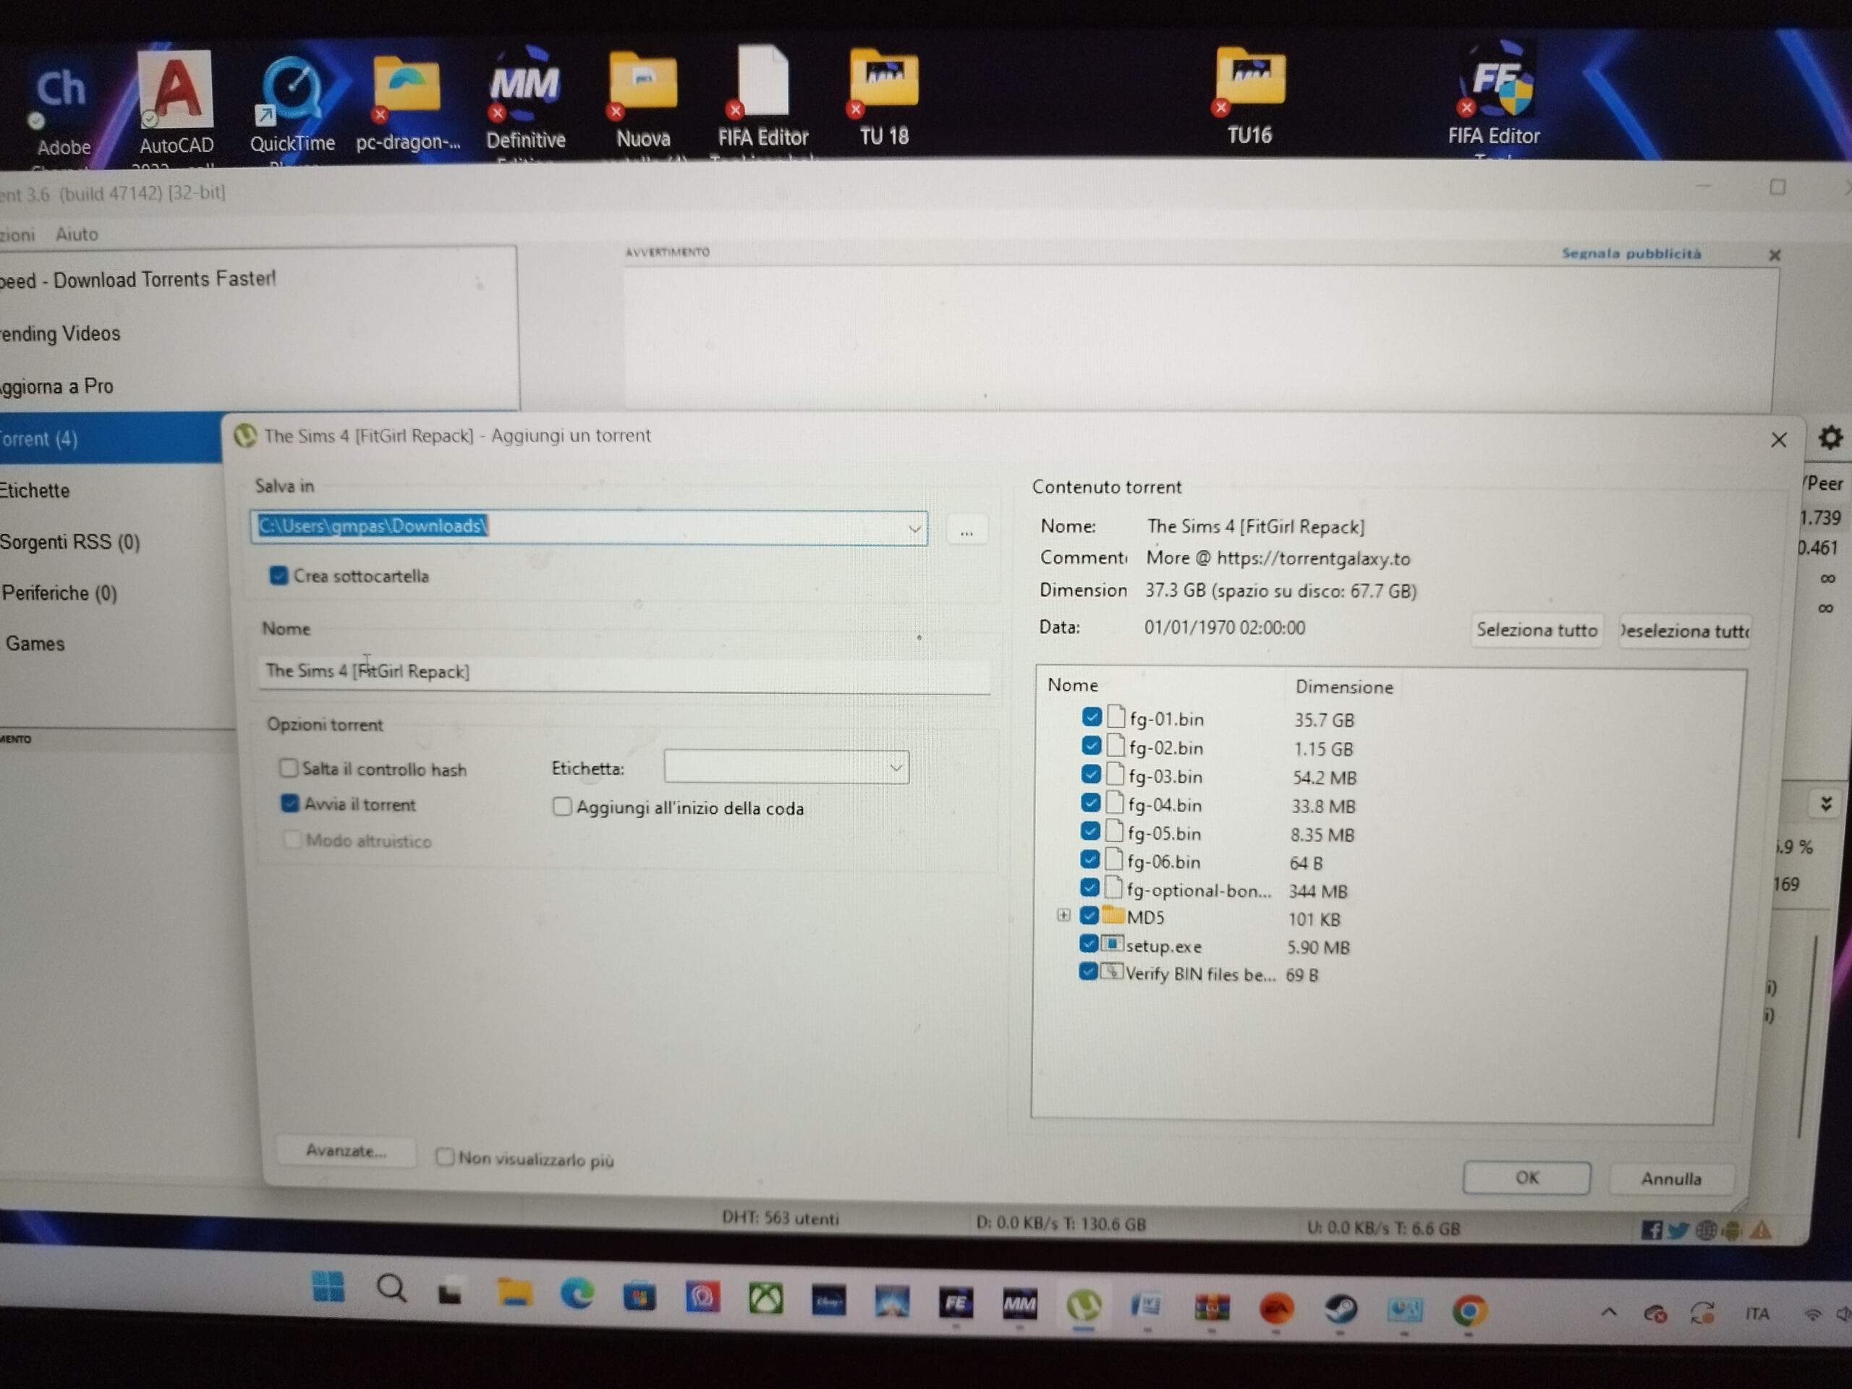Click the Windows Start button
Image resolution: width=1852 pixels, height=1389 pixels.
[x=328, y=1286]
